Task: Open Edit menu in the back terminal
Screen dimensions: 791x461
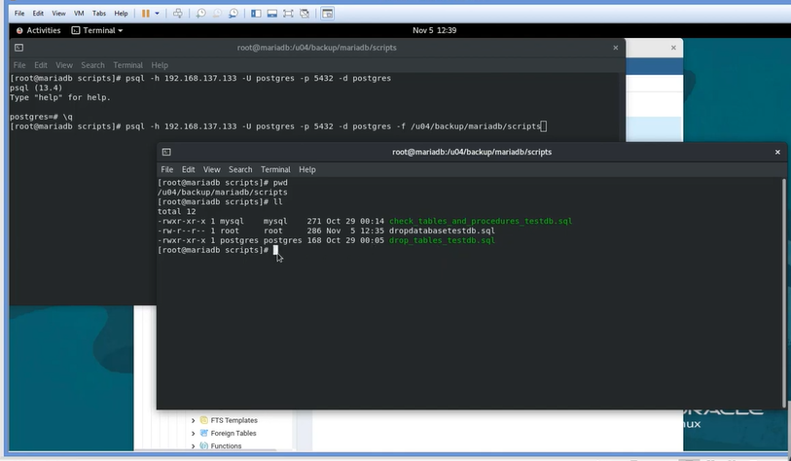Action: (40, 65)
